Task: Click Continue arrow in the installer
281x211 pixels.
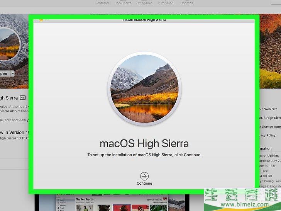Action: click(144, 176)
